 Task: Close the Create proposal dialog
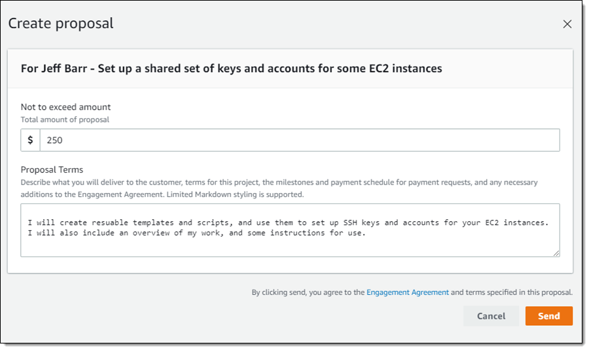[567, 24]
